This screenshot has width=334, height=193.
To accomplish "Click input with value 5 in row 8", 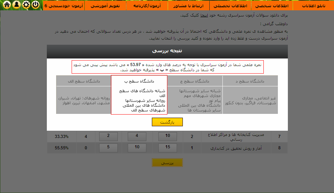I will [x=108, y=148].
